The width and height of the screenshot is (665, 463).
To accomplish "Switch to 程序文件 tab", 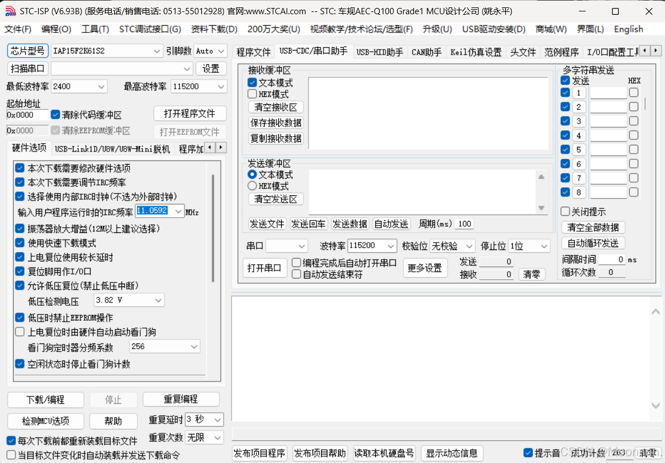I will pyautogui.click(x=253, y=52).
